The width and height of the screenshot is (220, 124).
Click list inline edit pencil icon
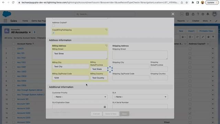pyautogui.click(x=203, y=37)
